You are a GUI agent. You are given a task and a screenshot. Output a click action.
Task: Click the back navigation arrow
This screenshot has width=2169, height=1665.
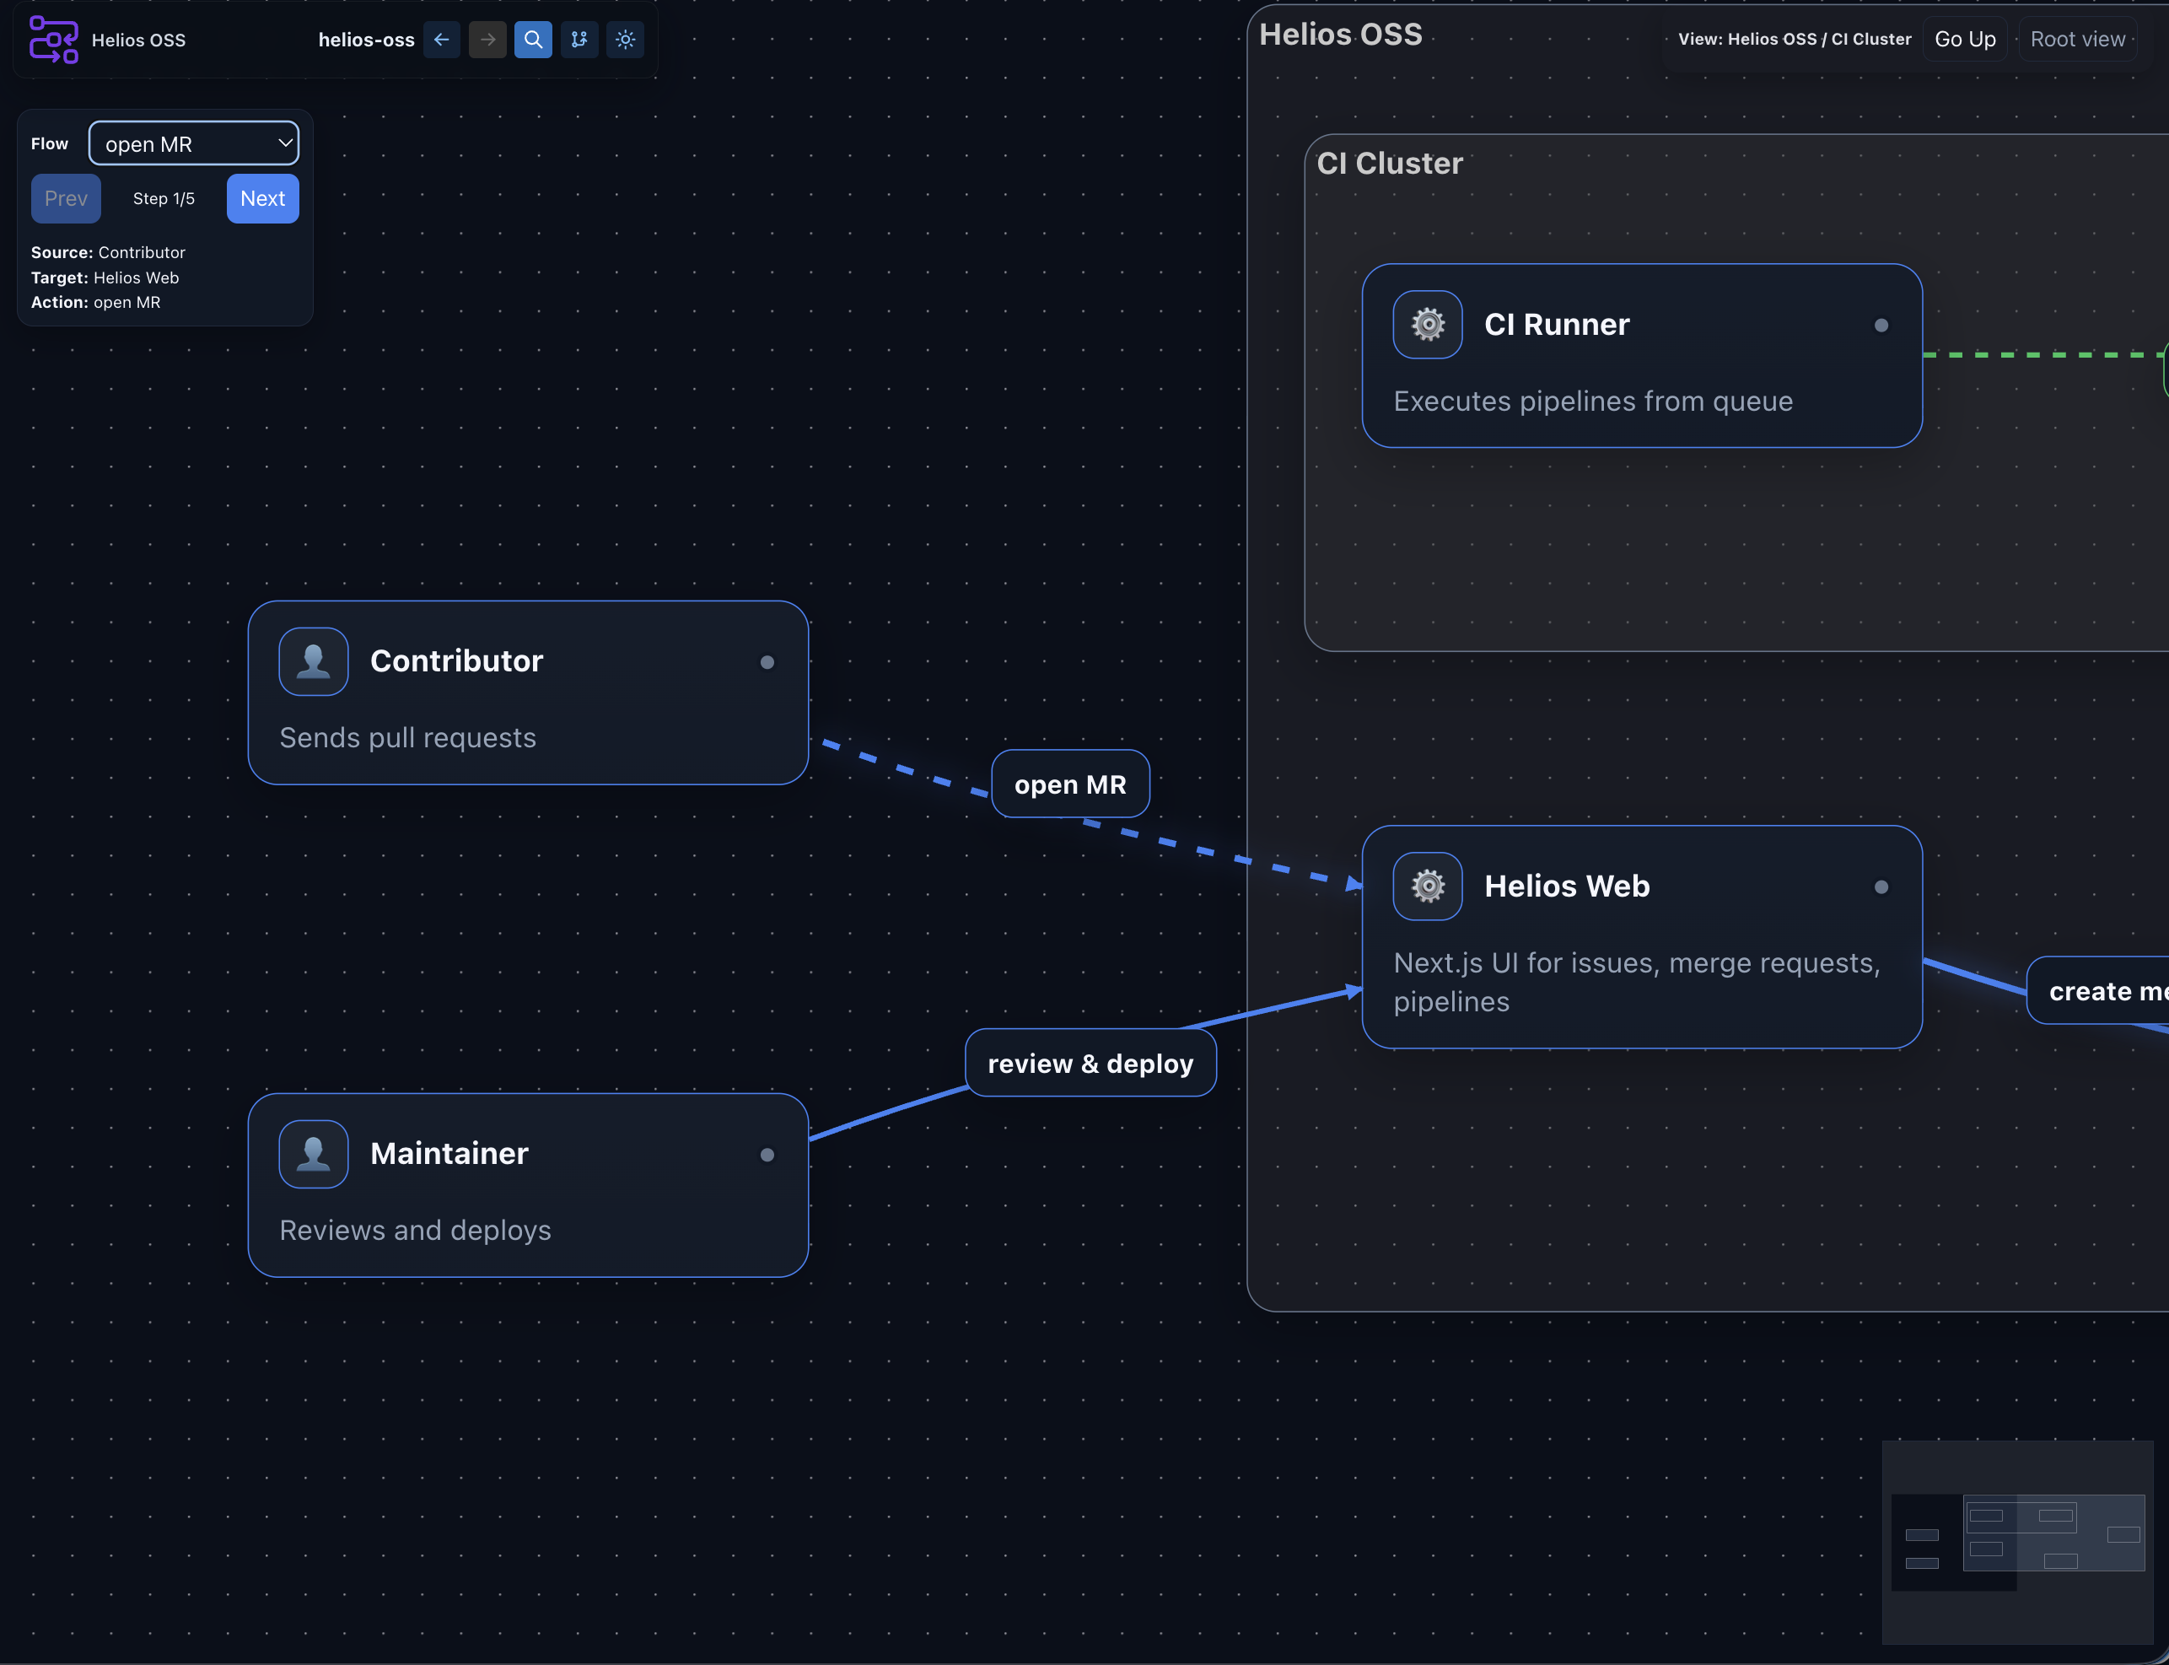441,40
